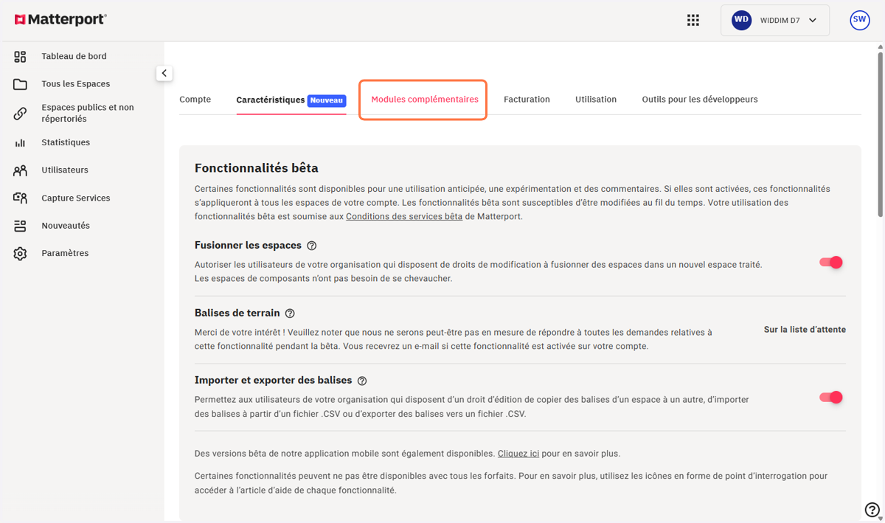
Task: Click the Tous les Espaces folder icon
Action: tap(20, 84)
